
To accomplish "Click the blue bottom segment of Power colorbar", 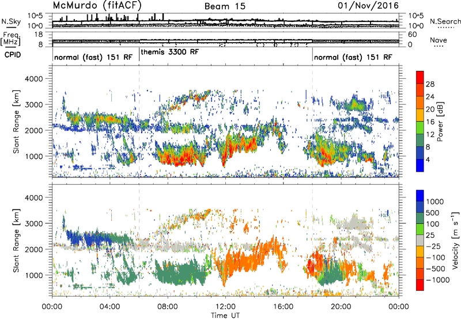I will coord(420,165).
